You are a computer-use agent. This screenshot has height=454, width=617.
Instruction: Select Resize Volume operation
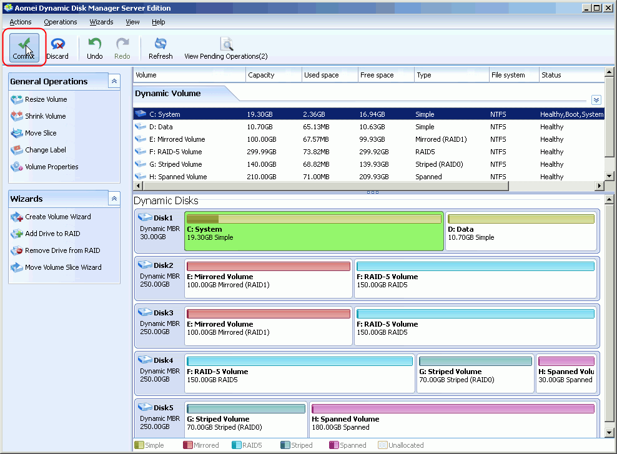[x=46, y=99]
